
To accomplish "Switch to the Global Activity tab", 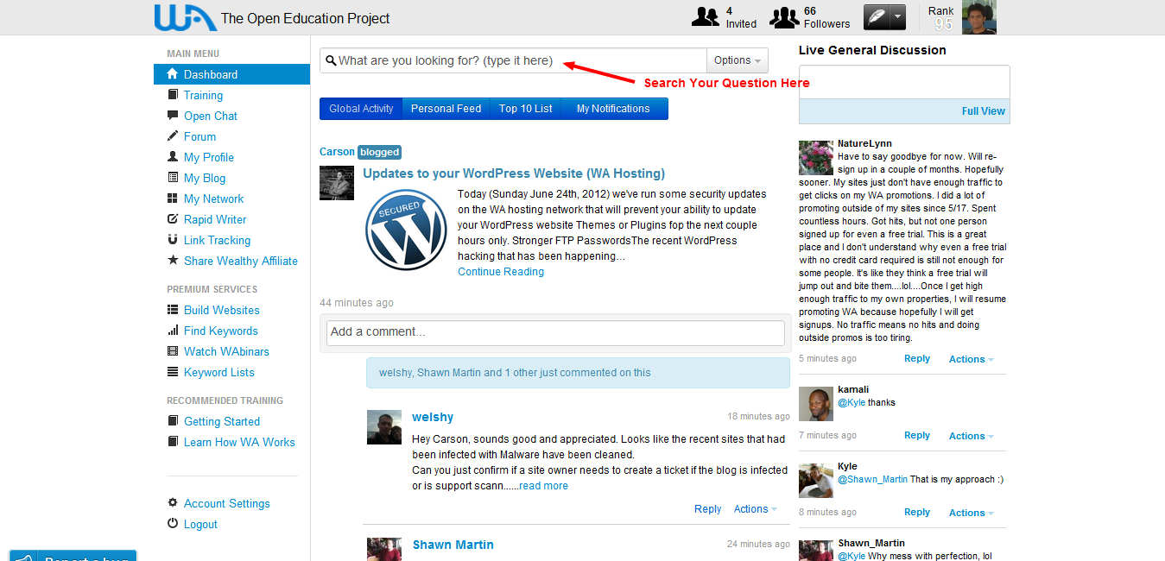I will [361, 109].
